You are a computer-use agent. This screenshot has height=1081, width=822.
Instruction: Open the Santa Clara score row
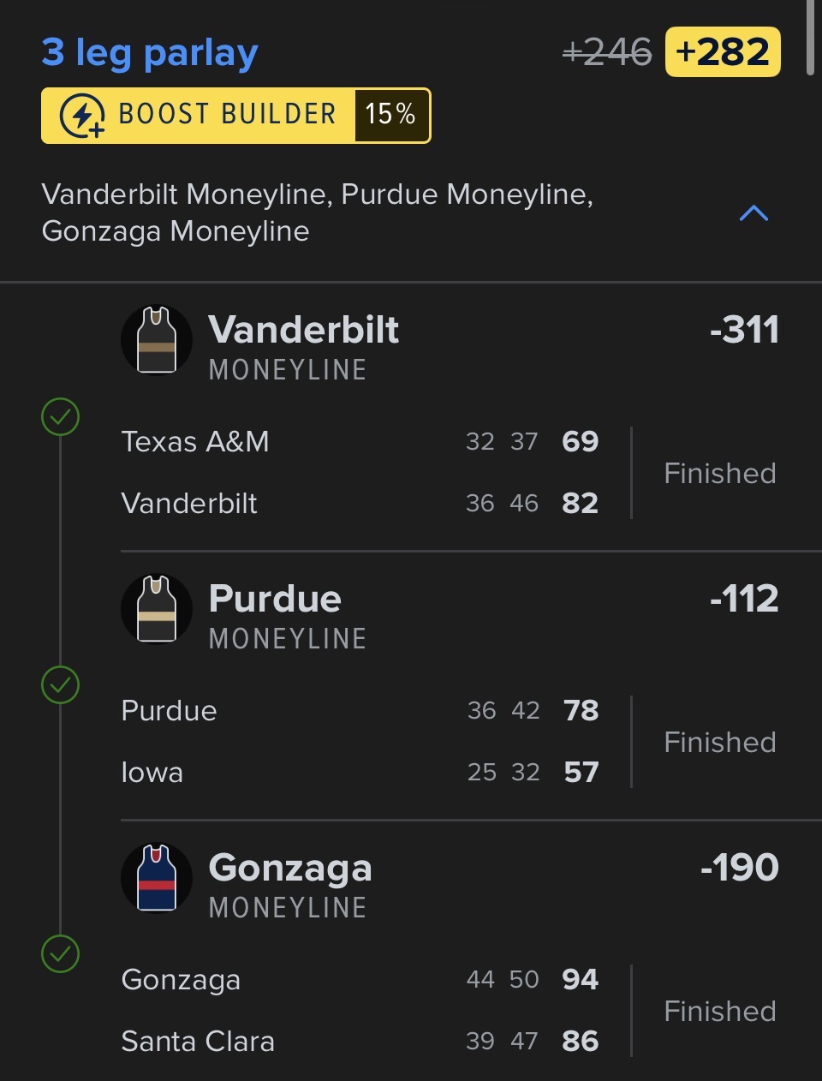pyautogui.click(x=360, y=1042)
